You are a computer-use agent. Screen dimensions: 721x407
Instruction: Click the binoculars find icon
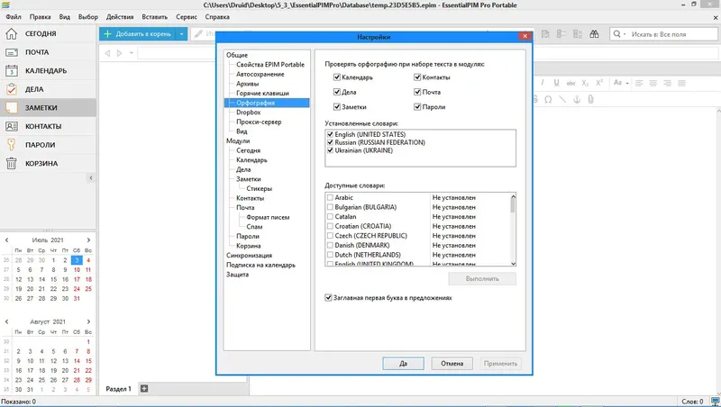click(594, 34)
